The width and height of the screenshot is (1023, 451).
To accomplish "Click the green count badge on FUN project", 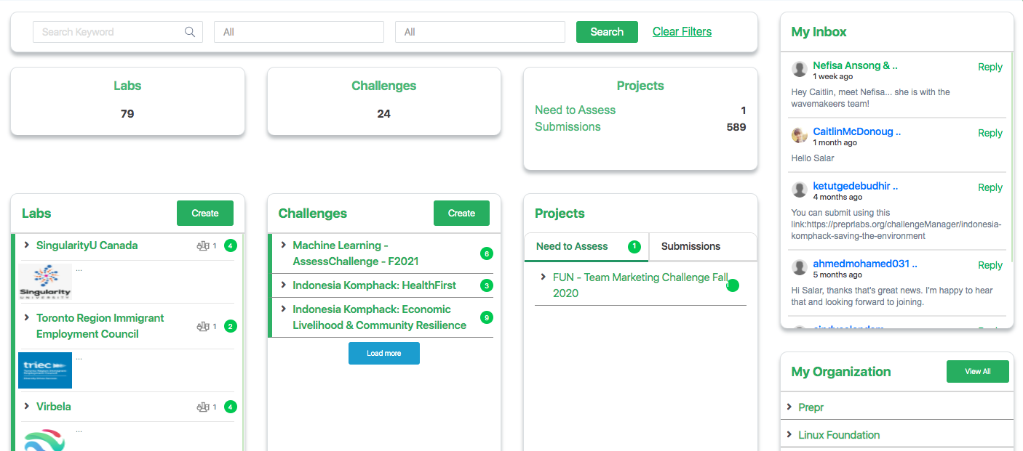I will [732, 285].
